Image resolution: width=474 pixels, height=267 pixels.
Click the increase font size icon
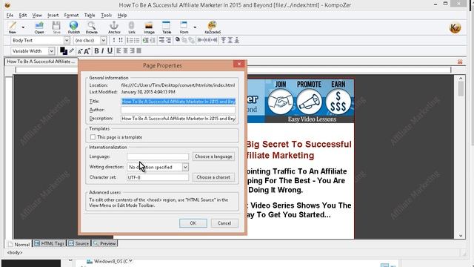87,51
